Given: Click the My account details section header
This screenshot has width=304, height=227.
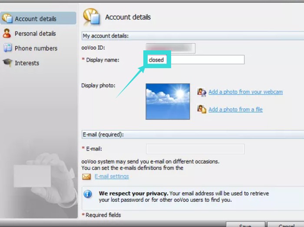Looking at the screenshot, I should (193, 36).
